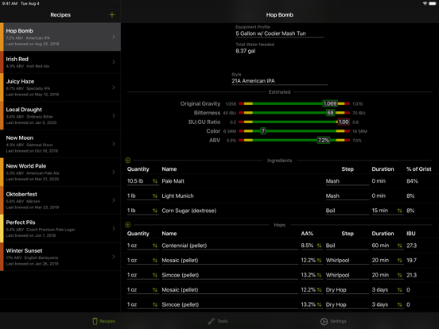The height and width of the screenshot is (329, 439).
Task: Tap duration arrows for Whirlpool Simcoe 20 min
Action: (399, 275)
